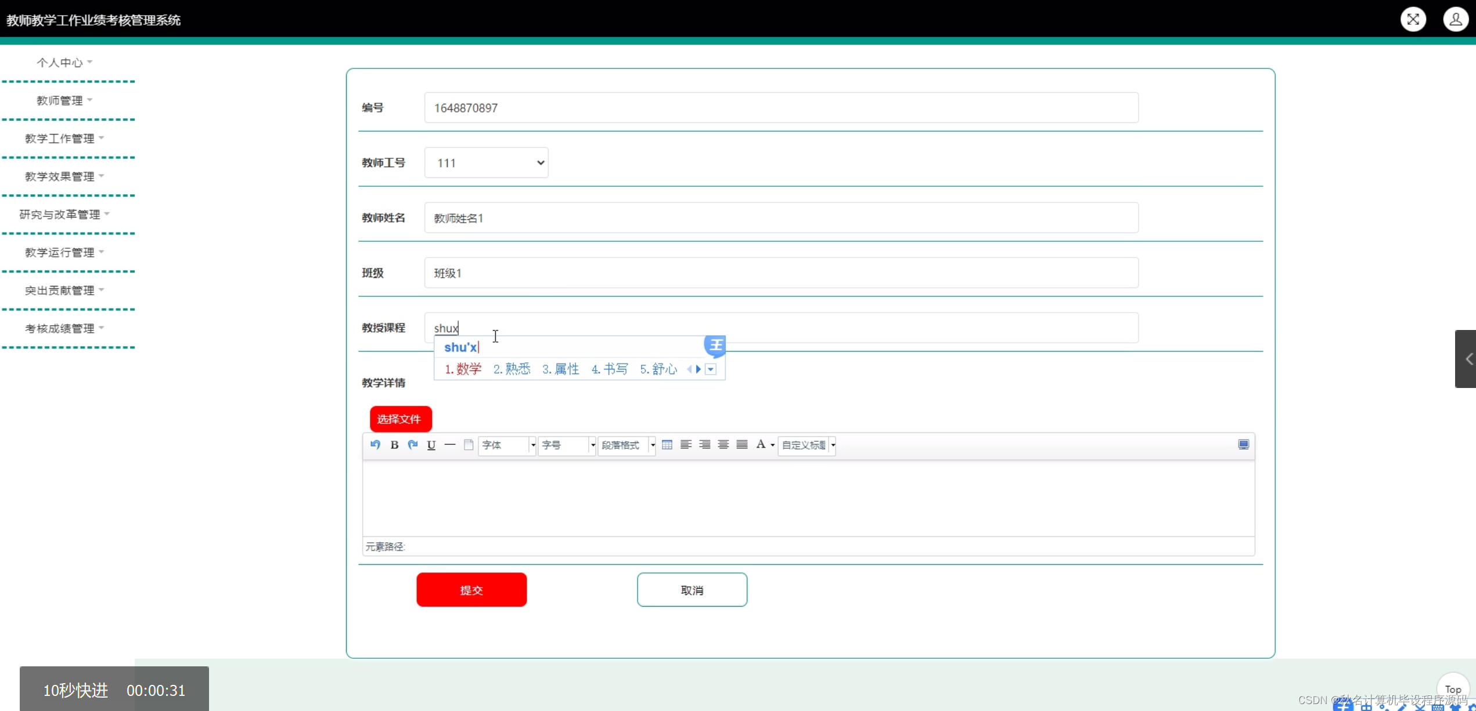Click the 取消 cancel button
This screenshot has width=1476, height=711.
coord(692,590)
